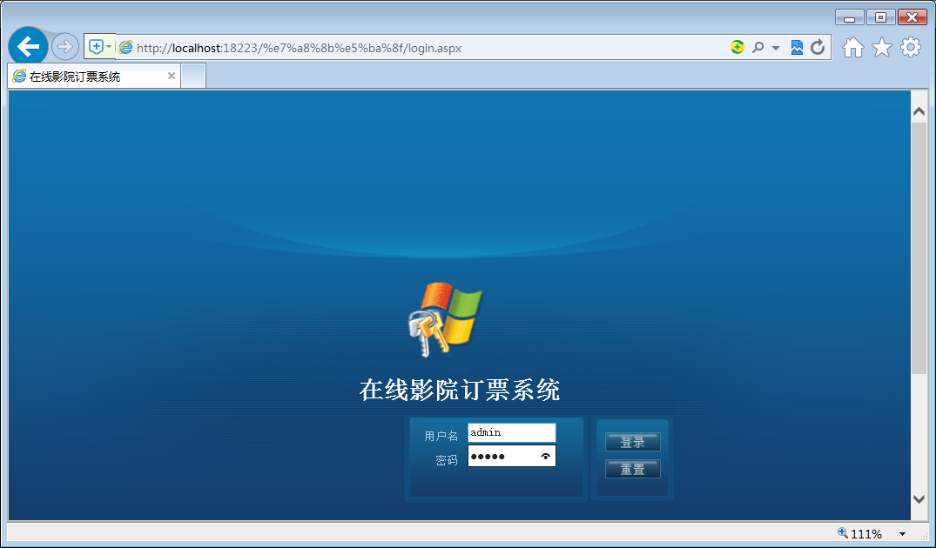Go back using the blue back arrow
Screen dimensions: 936x548
28,46
